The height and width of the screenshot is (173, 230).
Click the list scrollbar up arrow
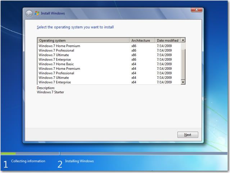183,40
